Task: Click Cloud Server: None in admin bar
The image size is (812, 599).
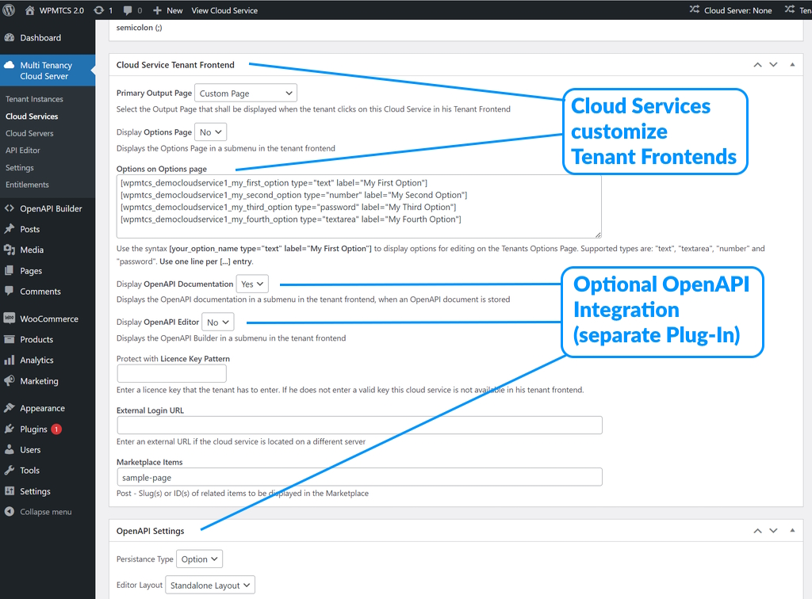Action: [x=738, y=10]
